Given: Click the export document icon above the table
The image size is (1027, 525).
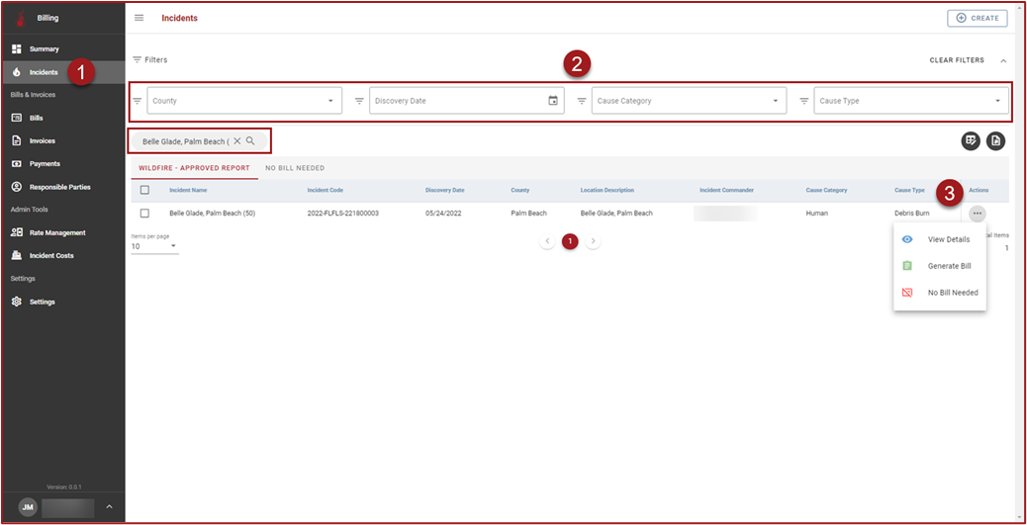Looking at the screenshot, I should [996, 141].
